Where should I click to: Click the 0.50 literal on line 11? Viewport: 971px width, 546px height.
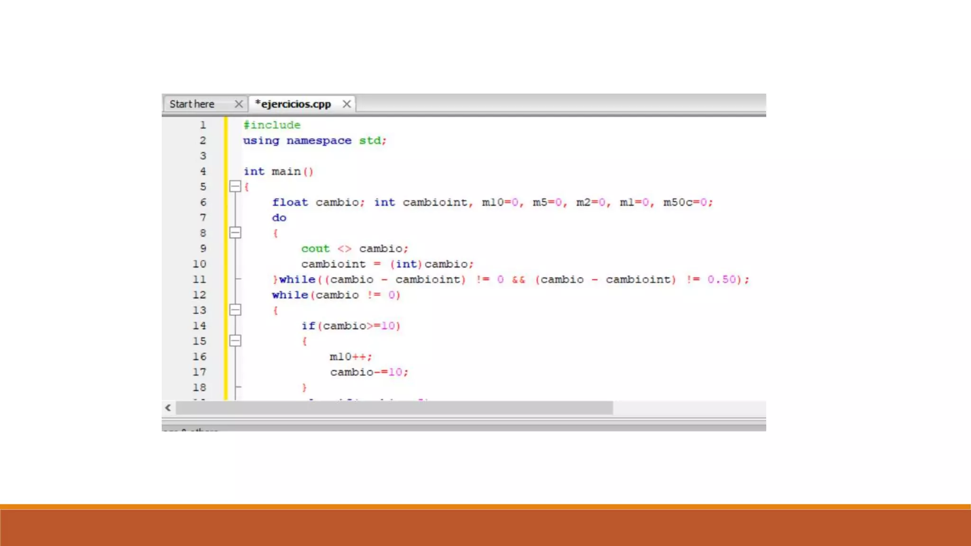(x=721, y=280)
